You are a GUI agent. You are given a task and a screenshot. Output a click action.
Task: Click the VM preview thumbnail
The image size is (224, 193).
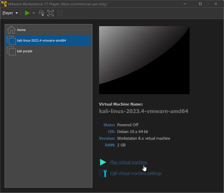[144, 60]
